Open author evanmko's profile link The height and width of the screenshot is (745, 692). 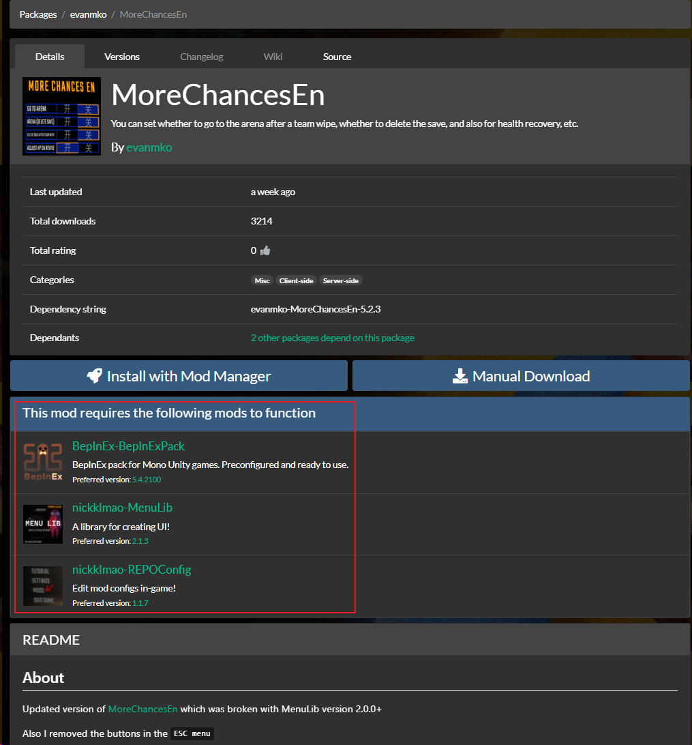coord(149,147)
